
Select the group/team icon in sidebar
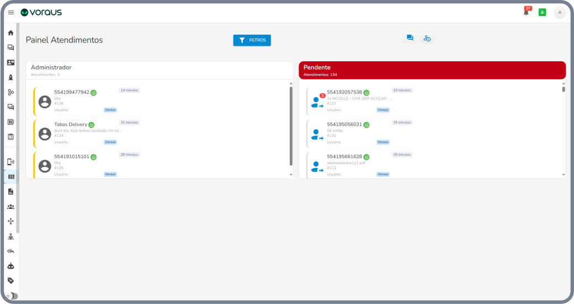coord(11,207)
